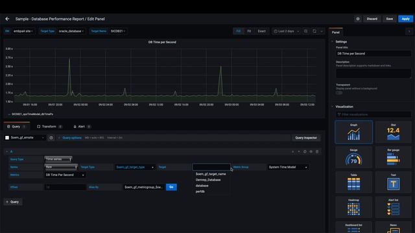The width and height of the screenshot is (415, 233).
Task: Switch to the Transform tab
Action: [x=49, y=127]
